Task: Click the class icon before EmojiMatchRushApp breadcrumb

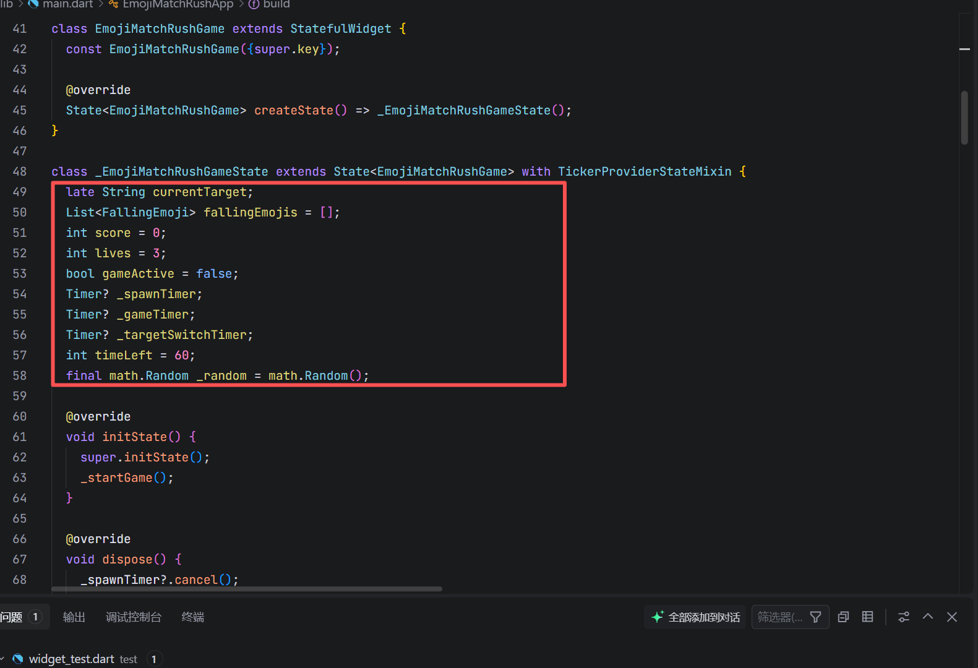Action: coord(113,4)
